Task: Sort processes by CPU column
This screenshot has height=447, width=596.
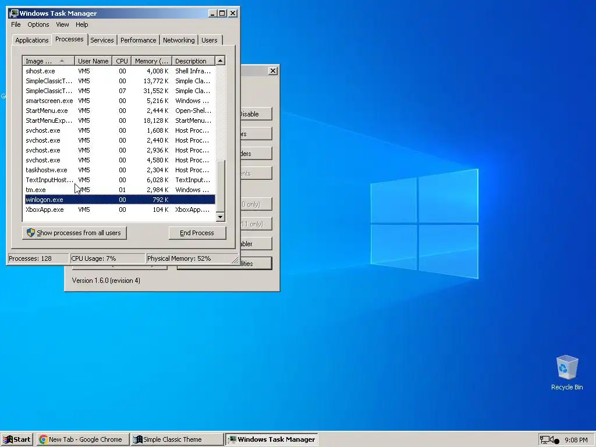Action: 122,61
